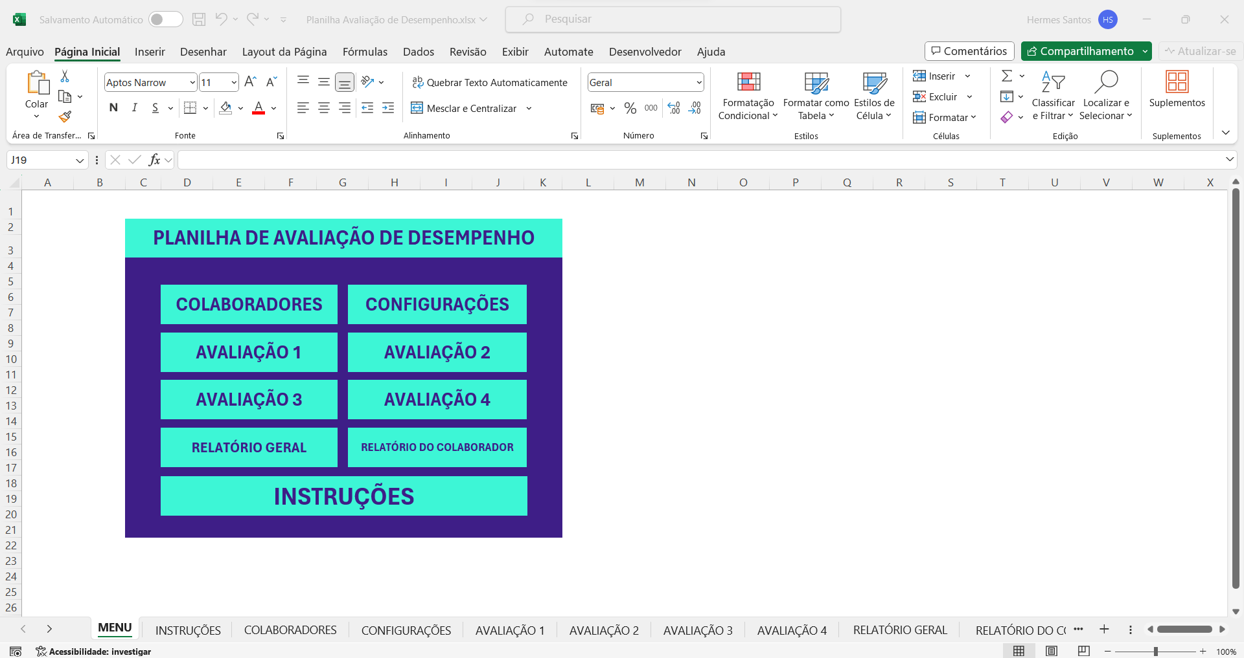Click the Orientation text angle icon
The width and height of the screenshot is (1244, 658).
pyautogui.click(x=367, y=82)
